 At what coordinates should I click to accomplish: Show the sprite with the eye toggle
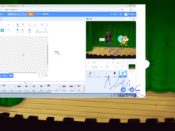[x=92, y=67]
